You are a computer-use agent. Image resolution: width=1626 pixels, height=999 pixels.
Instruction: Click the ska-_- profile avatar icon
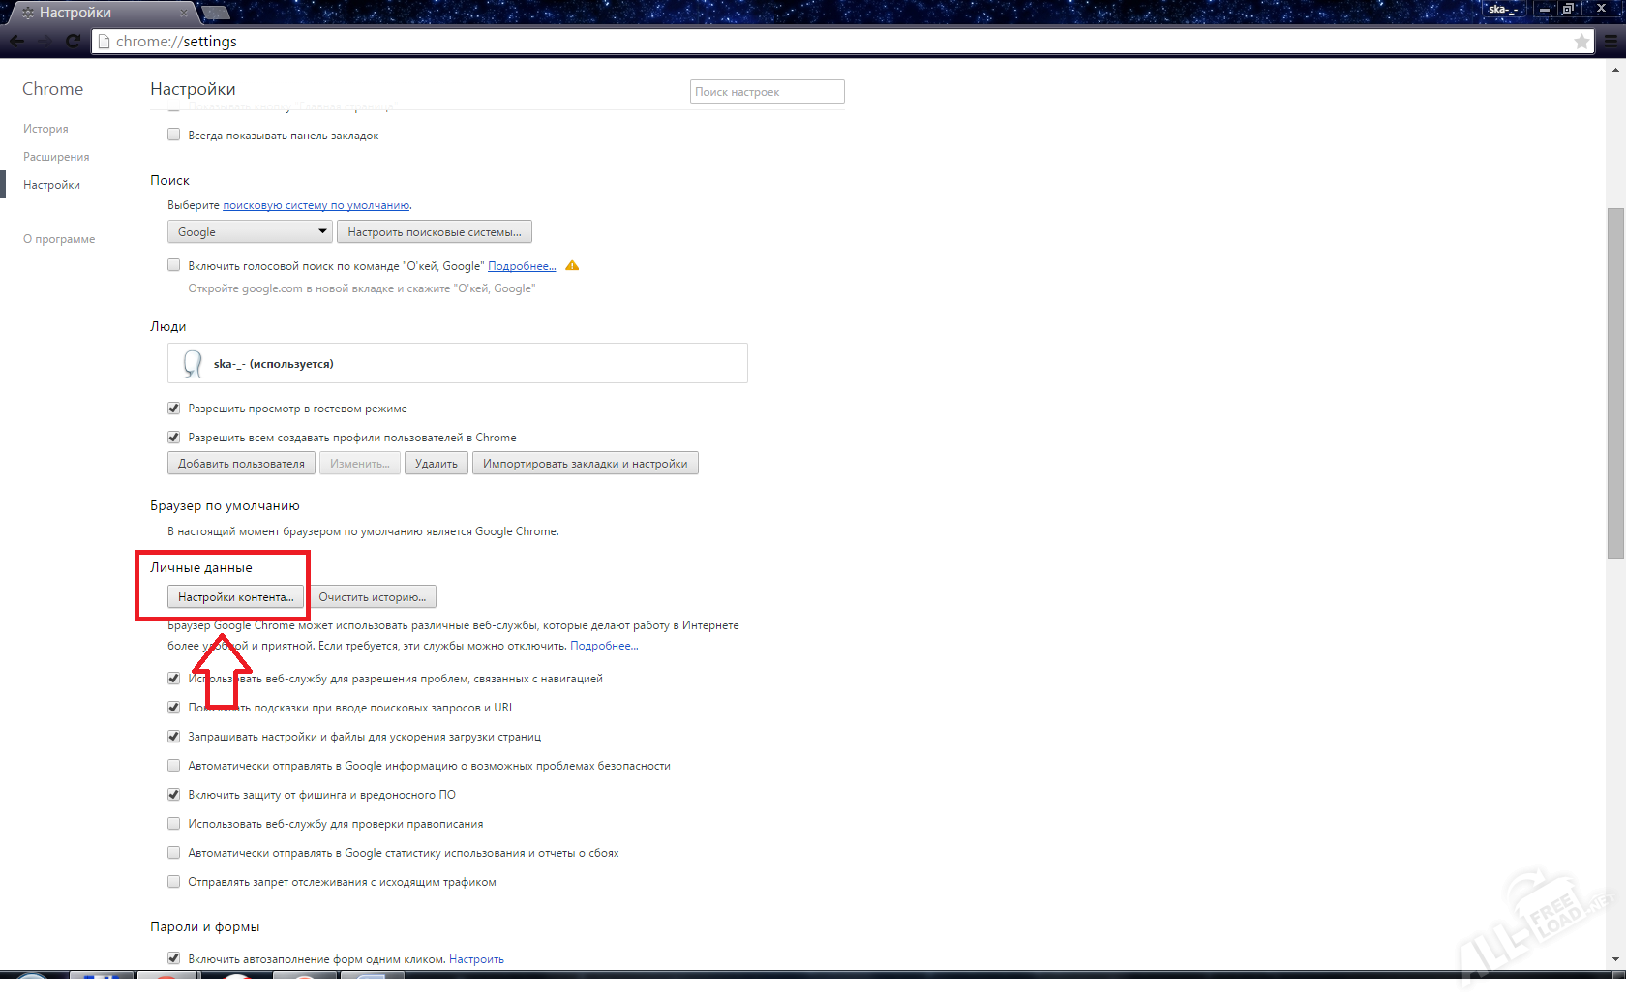point(193,364)
